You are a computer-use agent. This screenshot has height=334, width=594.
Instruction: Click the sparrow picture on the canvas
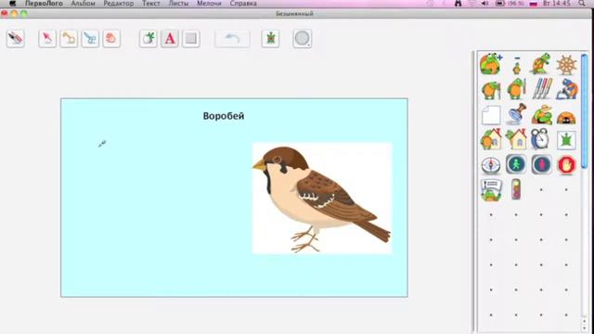(x=322, y=198)
